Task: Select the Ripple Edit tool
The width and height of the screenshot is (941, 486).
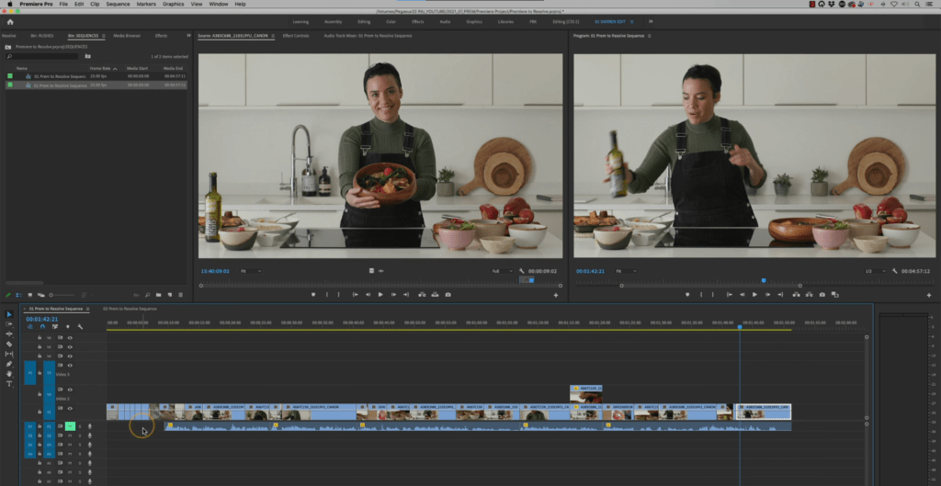Action: [9, 334]
